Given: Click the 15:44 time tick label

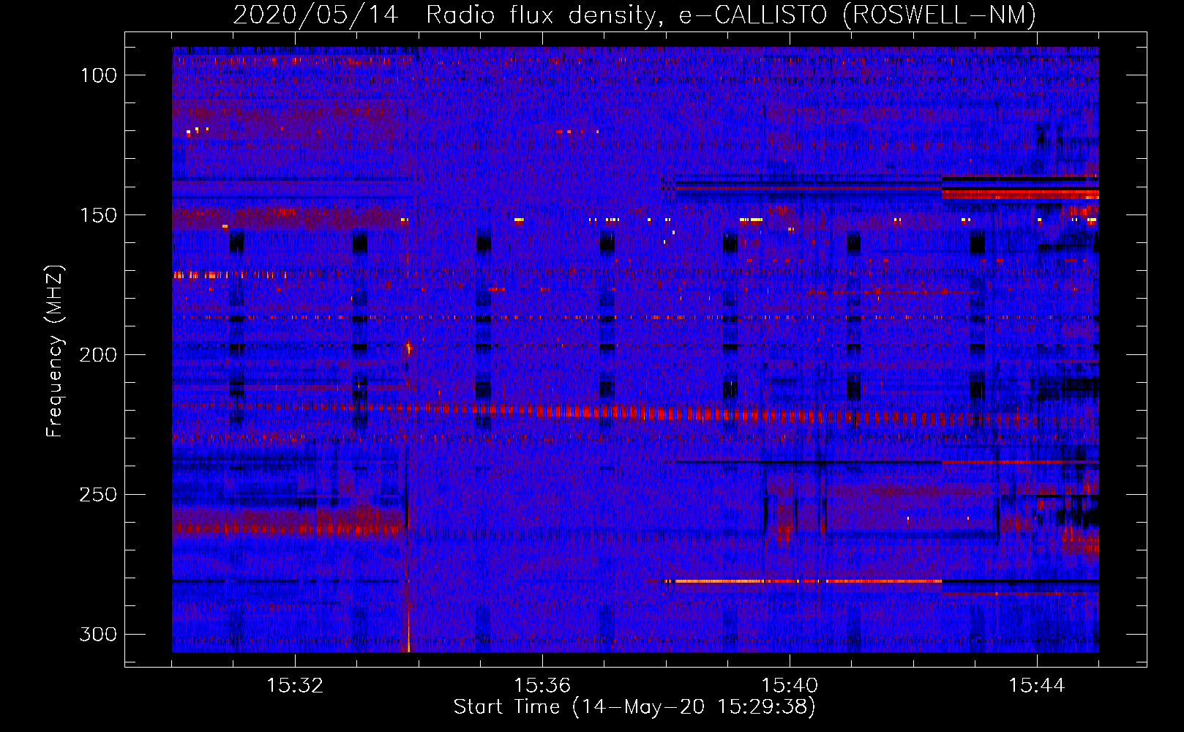Looking at the screenshot, I should [x=1037, y=686].
